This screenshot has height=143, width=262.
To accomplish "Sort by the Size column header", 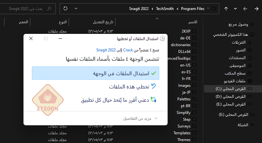I will click(x=23, y=22).
